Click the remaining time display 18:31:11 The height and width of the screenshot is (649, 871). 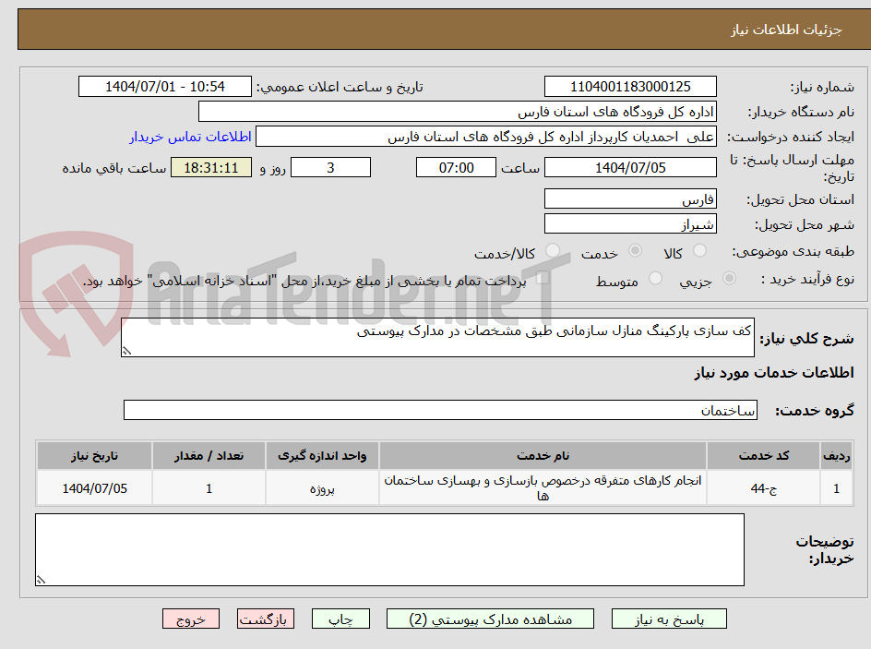point(211,168)
